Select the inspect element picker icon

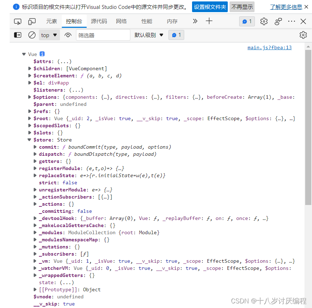pos(18,21)
